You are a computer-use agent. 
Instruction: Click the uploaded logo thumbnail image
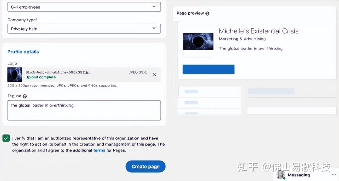coord(15,75)
